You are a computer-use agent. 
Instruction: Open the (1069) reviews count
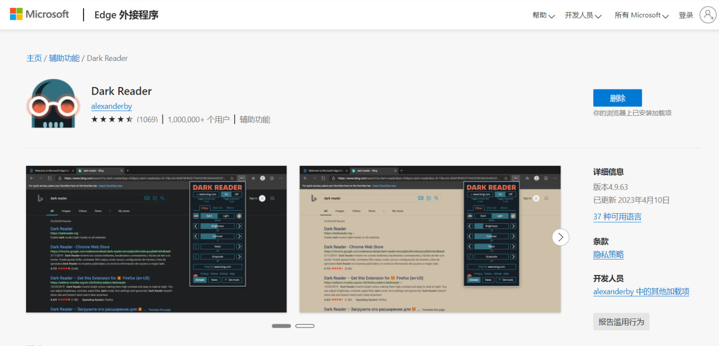pos(147,119)
